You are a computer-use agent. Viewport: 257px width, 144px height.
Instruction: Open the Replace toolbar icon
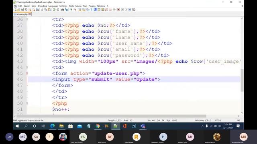tap(66, 10)
